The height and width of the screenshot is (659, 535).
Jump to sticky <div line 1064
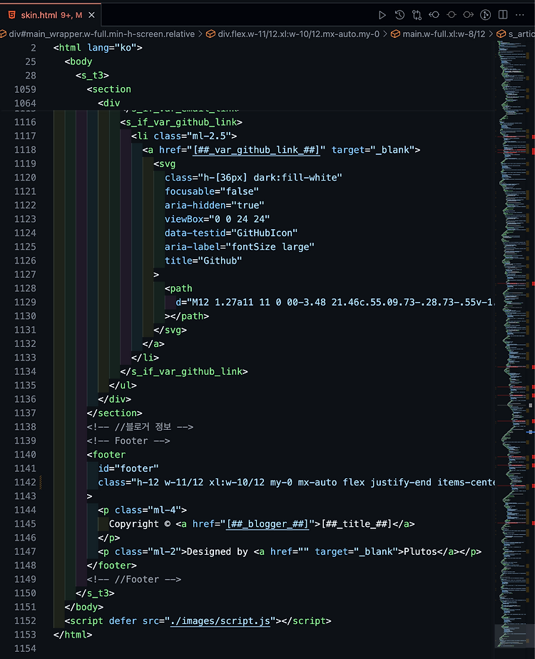(x=109, y=104)
